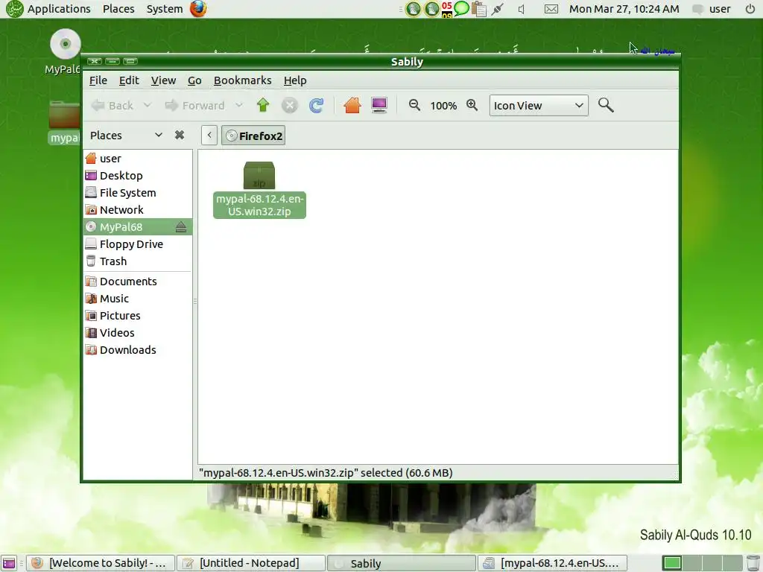Browse Network in the Places sidebar
The image size is (763, 572).
tap(138, 209)
